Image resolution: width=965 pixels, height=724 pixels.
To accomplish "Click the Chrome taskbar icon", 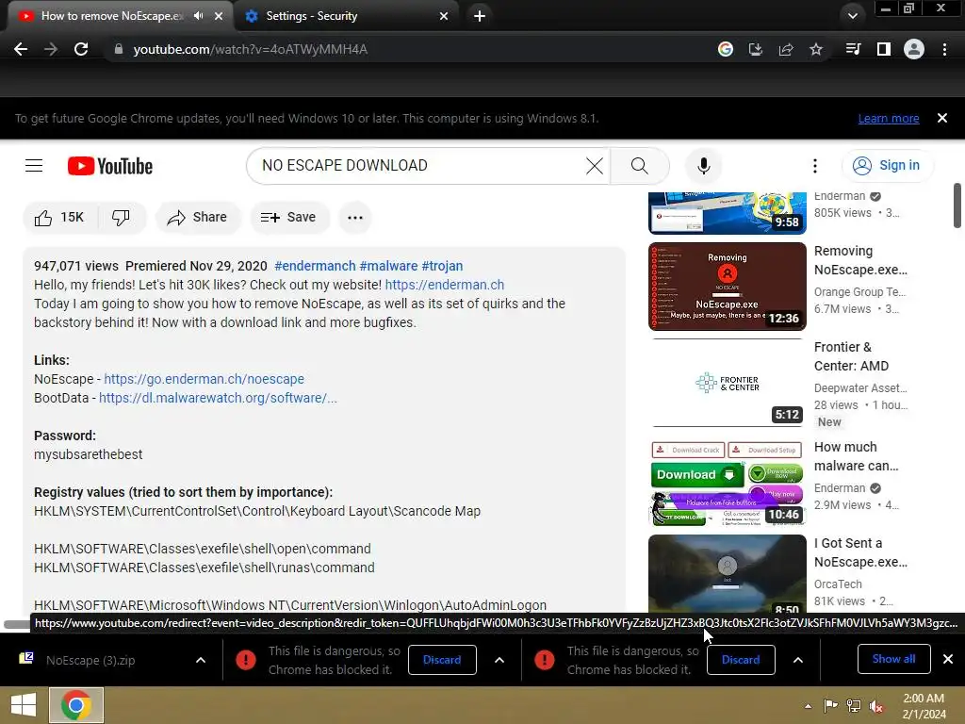I will [76, 705].
